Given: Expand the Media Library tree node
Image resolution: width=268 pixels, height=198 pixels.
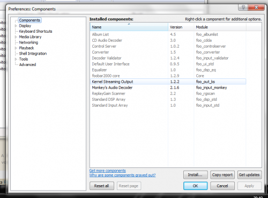Looking at the screenshot, I should coord(16,37).
